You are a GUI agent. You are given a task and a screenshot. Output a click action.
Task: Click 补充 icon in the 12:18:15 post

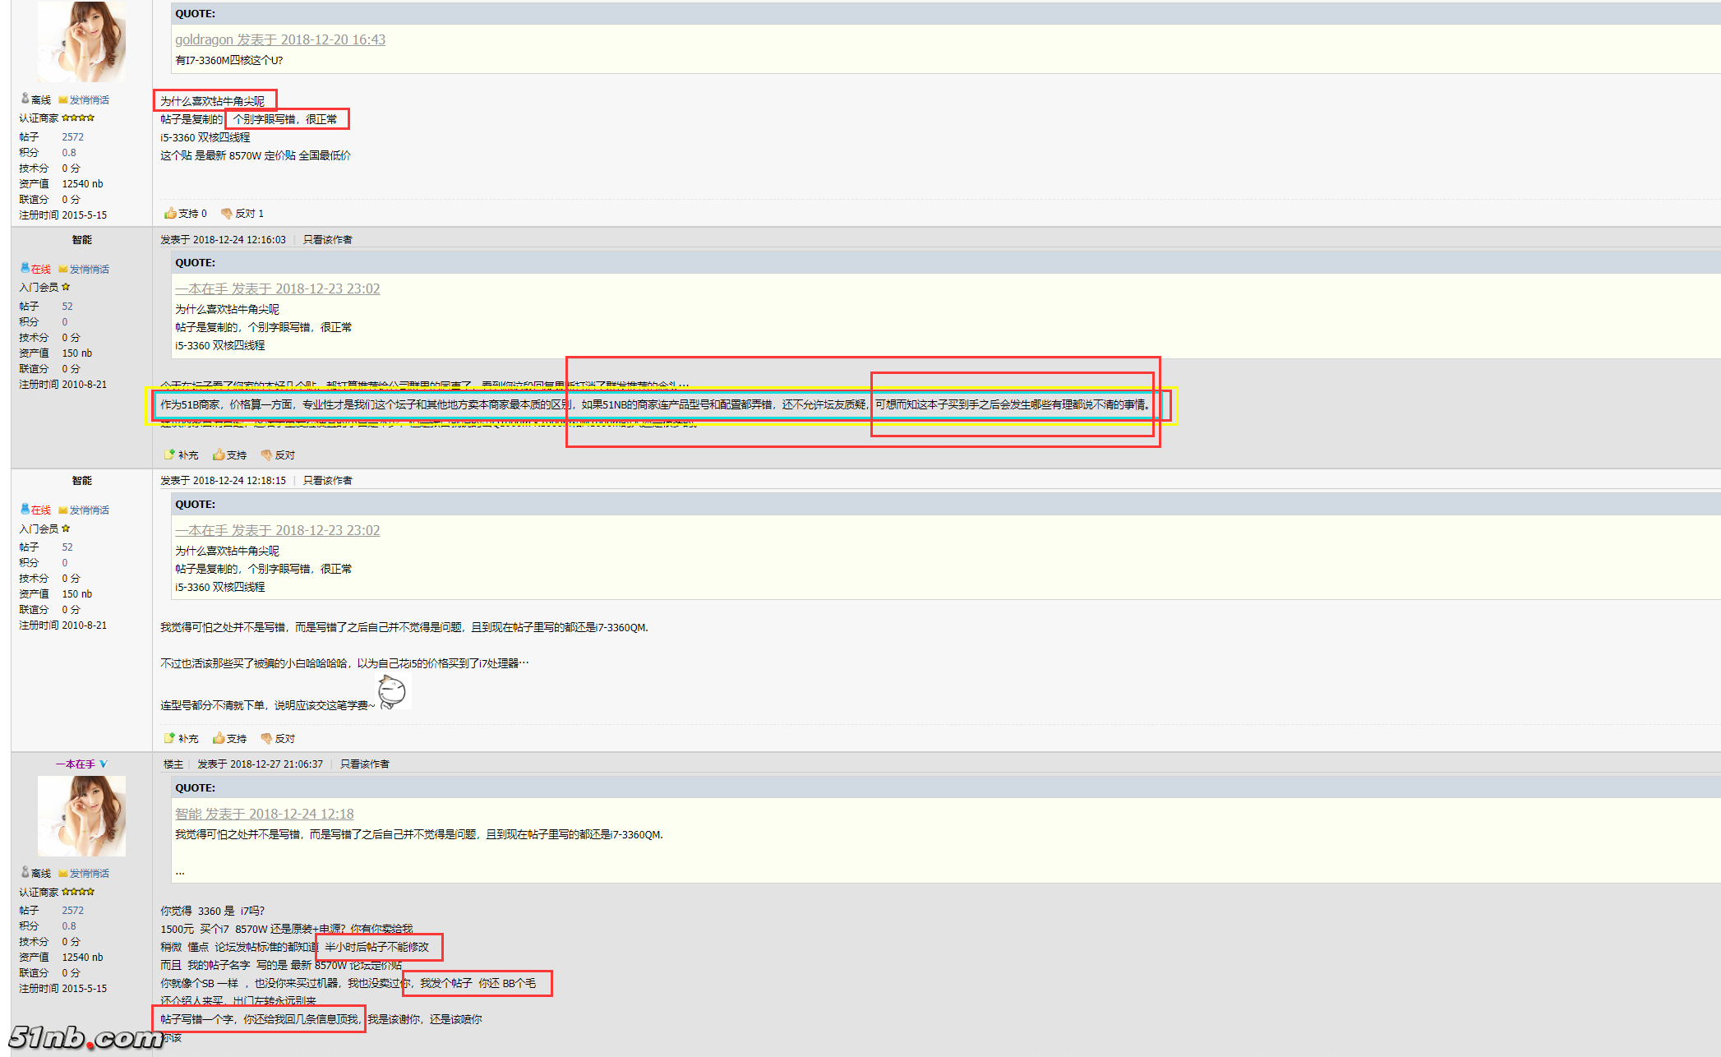pos(169,738)
